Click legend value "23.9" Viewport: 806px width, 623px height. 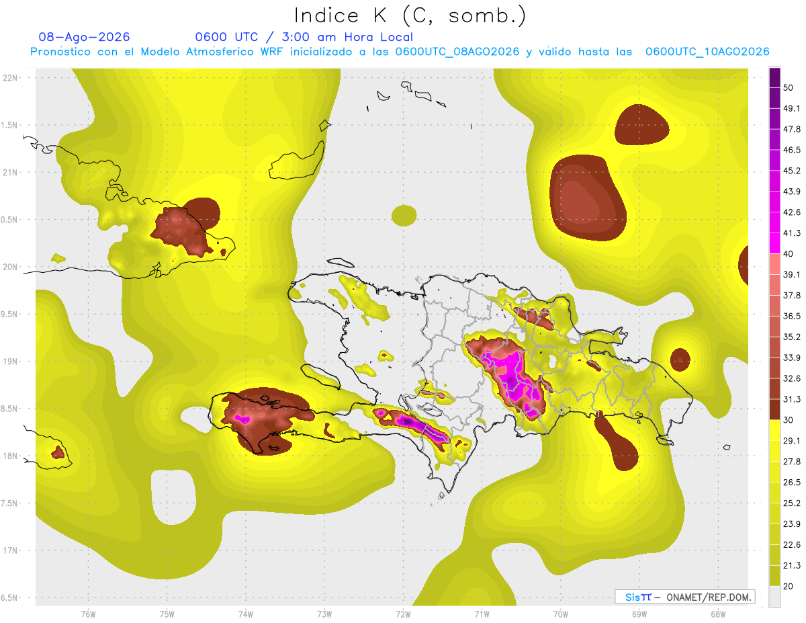coord(792,524)
